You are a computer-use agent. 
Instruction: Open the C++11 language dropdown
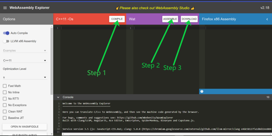(25, 61)
